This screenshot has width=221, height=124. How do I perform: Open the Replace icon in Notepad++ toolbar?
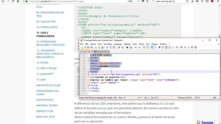pos(131,48)
